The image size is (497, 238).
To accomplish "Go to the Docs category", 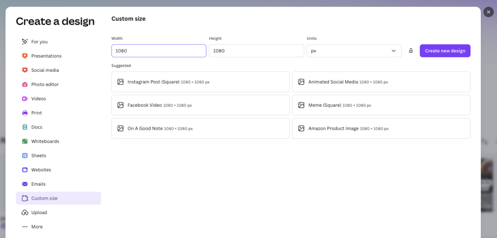I will pyautogui.click(x=37, y=127).
